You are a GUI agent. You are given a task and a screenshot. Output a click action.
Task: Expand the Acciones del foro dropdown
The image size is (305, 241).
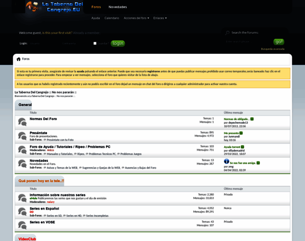[136, 18]
